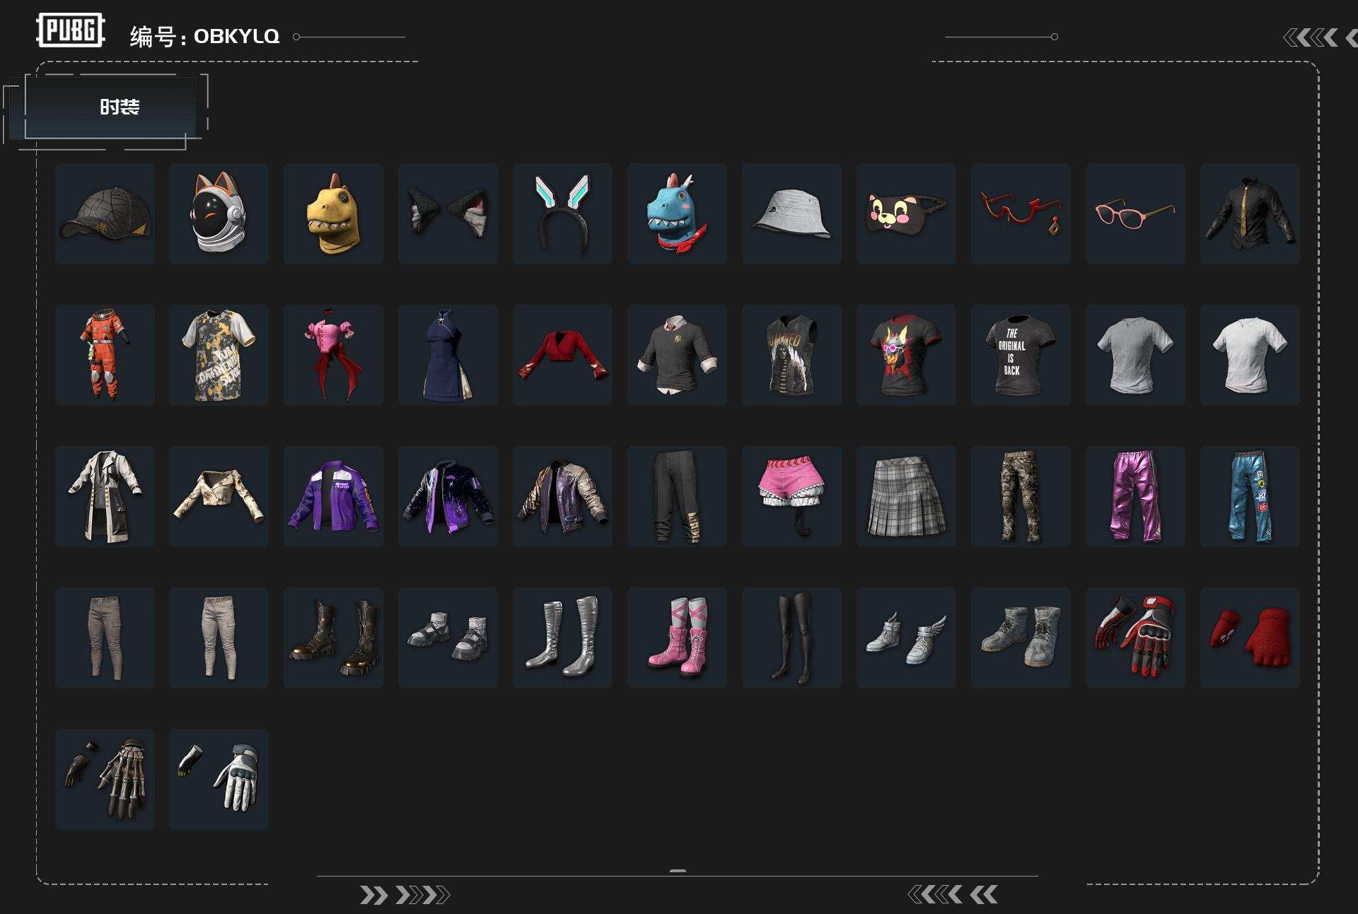Choose the teal bunny ear headband
The width and height of the screenshot is (1358, 914).
tap(562, 213)
